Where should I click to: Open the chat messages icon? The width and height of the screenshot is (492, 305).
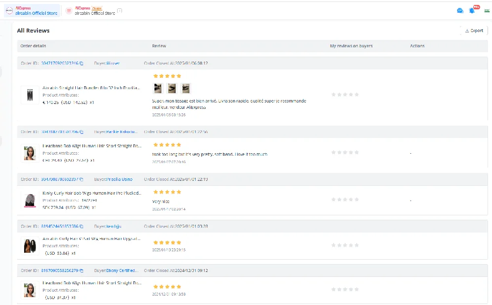point(460,11)
